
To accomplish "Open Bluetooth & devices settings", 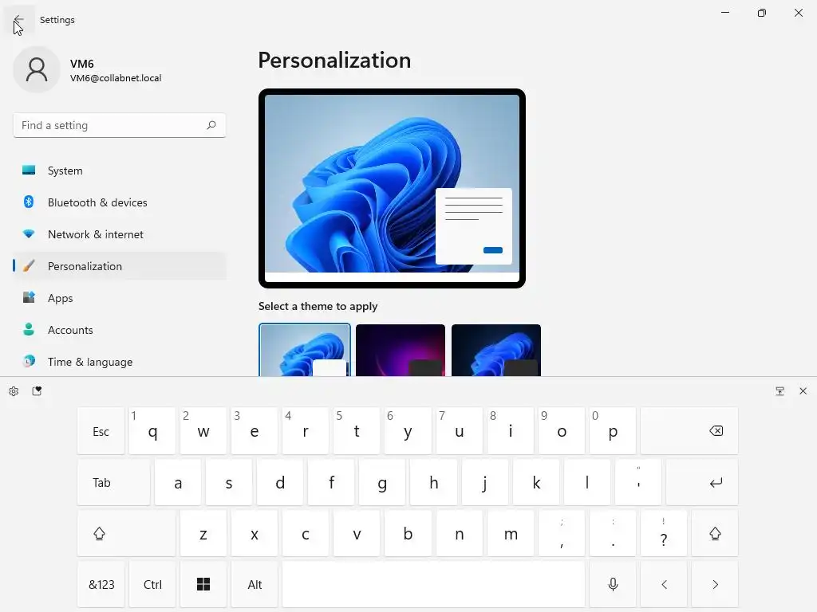I will 120,202.
